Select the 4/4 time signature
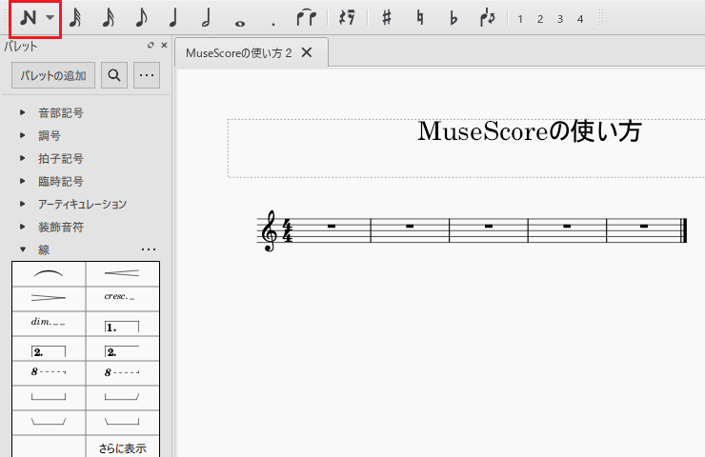The height and width of the screenshot is (457, 705). [288, 230]
